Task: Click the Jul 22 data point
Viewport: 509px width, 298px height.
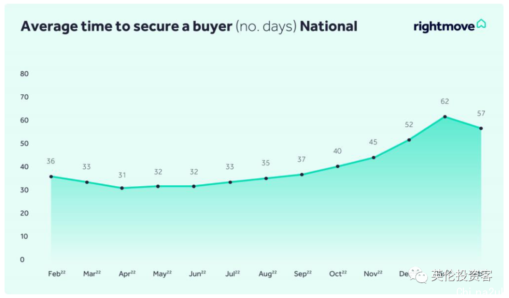Action: point(230,182)
